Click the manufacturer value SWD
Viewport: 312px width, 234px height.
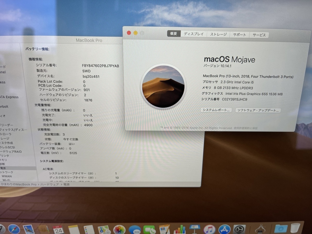[86, 71]
